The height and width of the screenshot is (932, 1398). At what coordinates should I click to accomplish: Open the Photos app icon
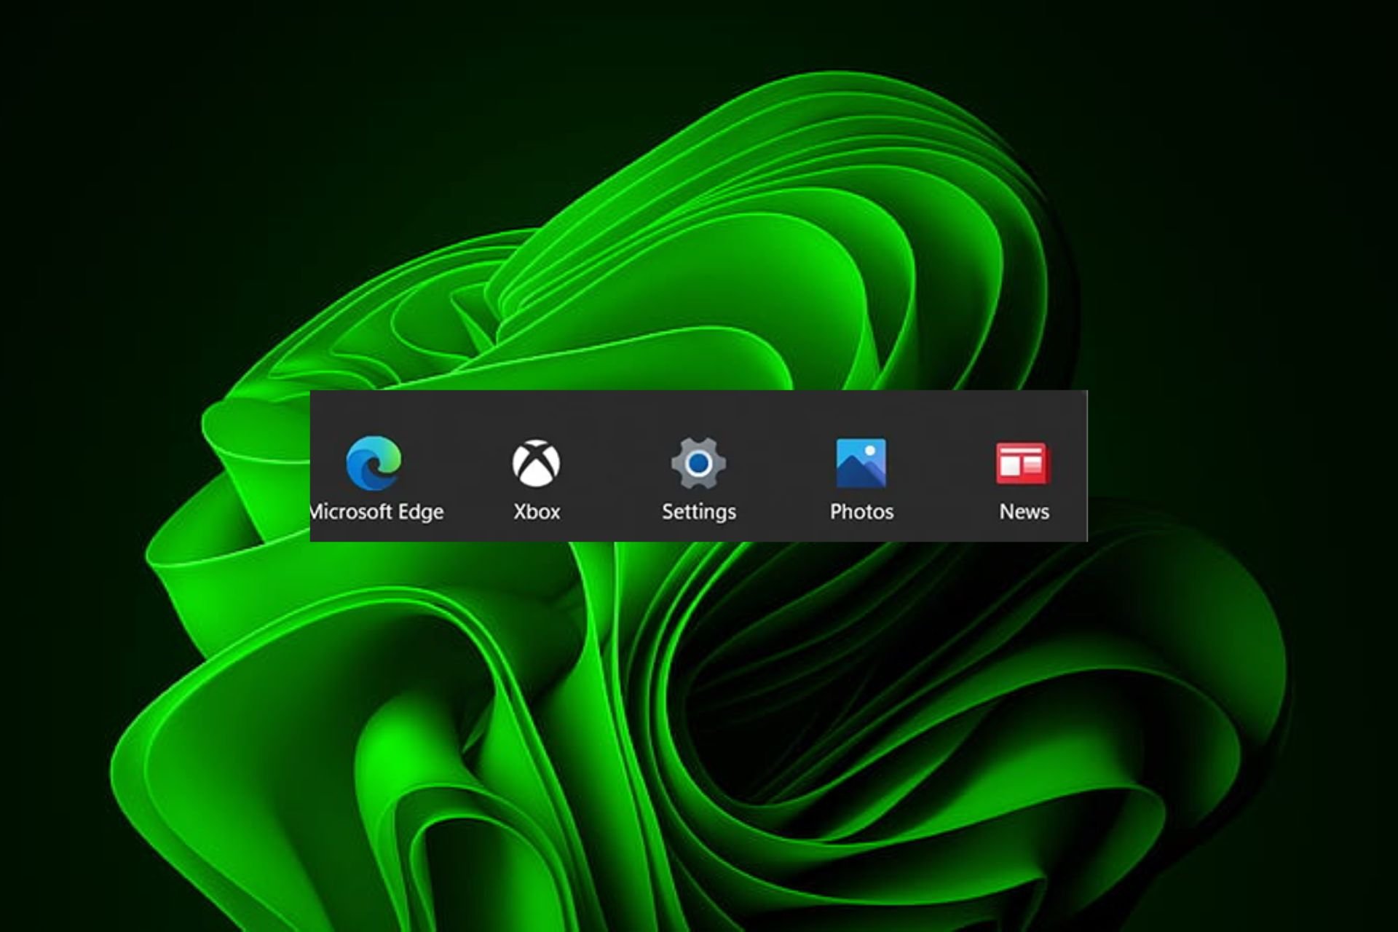(x=861, y=463)
